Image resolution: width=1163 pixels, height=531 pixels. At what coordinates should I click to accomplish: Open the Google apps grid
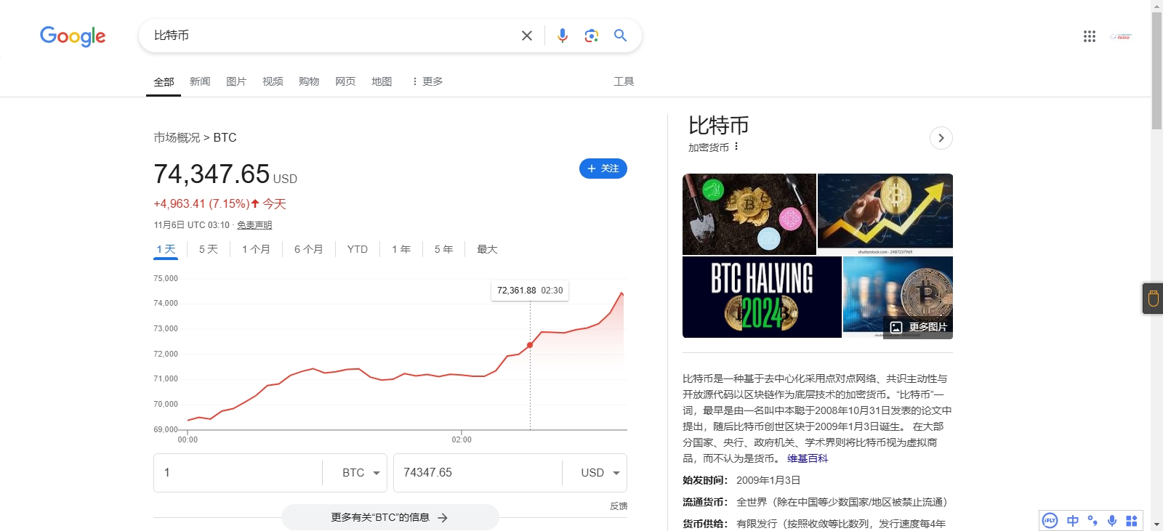[x=1089, y=36]
